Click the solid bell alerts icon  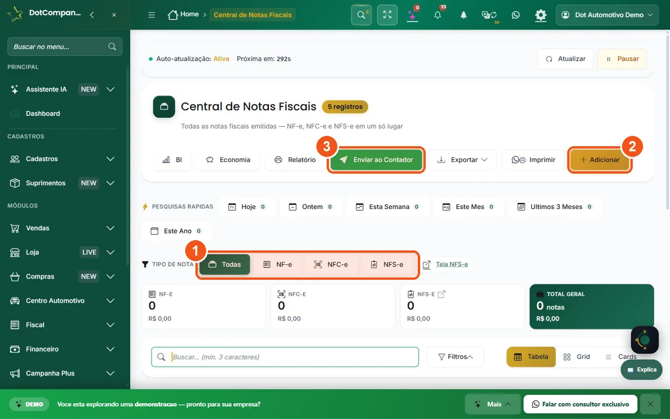coord(464,15)
